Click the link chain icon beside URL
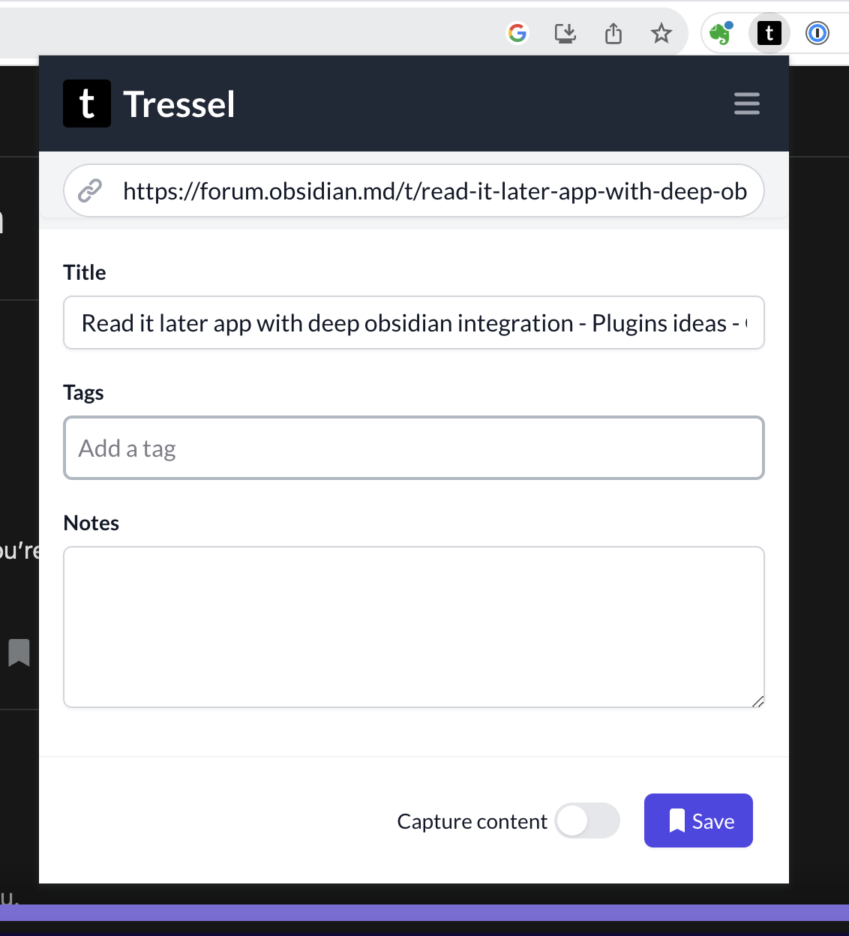Screen dimensions: 849x936 (x=90, y=190)
